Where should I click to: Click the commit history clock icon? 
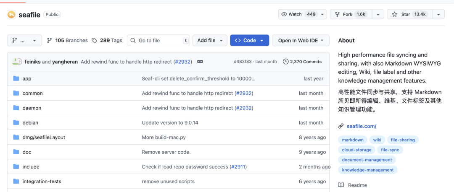[286, 62]
